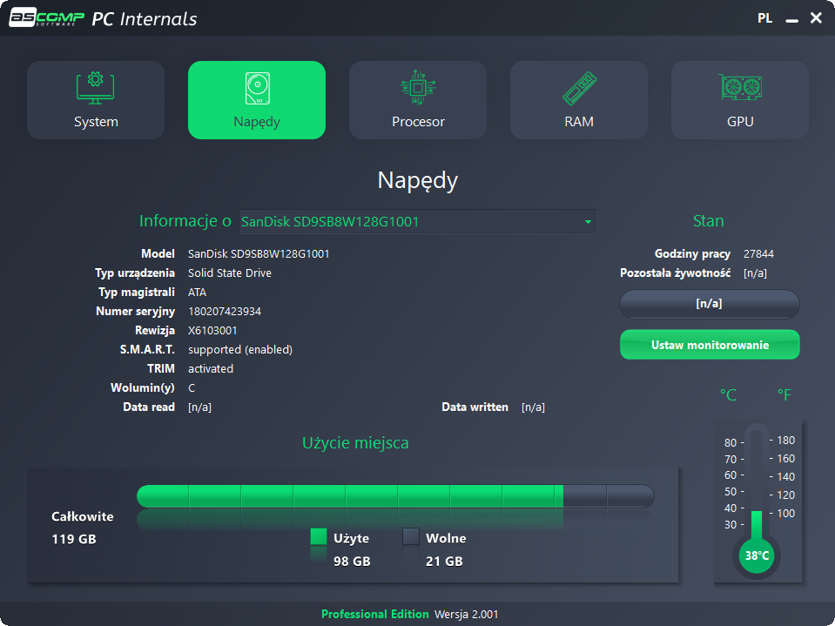
Task: Click Professional Edition label
Action: (375, 615)
